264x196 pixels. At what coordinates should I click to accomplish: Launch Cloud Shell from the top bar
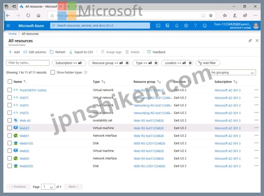[x=158, y=26]
